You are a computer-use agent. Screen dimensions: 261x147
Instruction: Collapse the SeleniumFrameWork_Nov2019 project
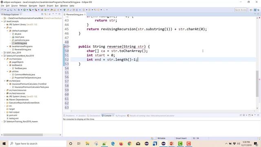[2, 56]
